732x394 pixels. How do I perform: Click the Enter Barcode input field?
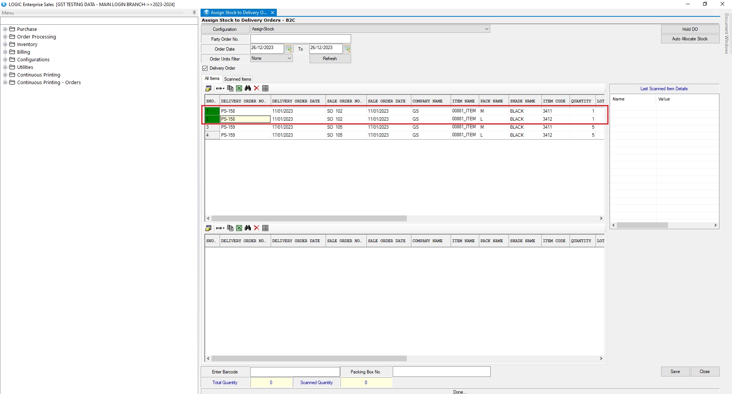tap(295, 372)
